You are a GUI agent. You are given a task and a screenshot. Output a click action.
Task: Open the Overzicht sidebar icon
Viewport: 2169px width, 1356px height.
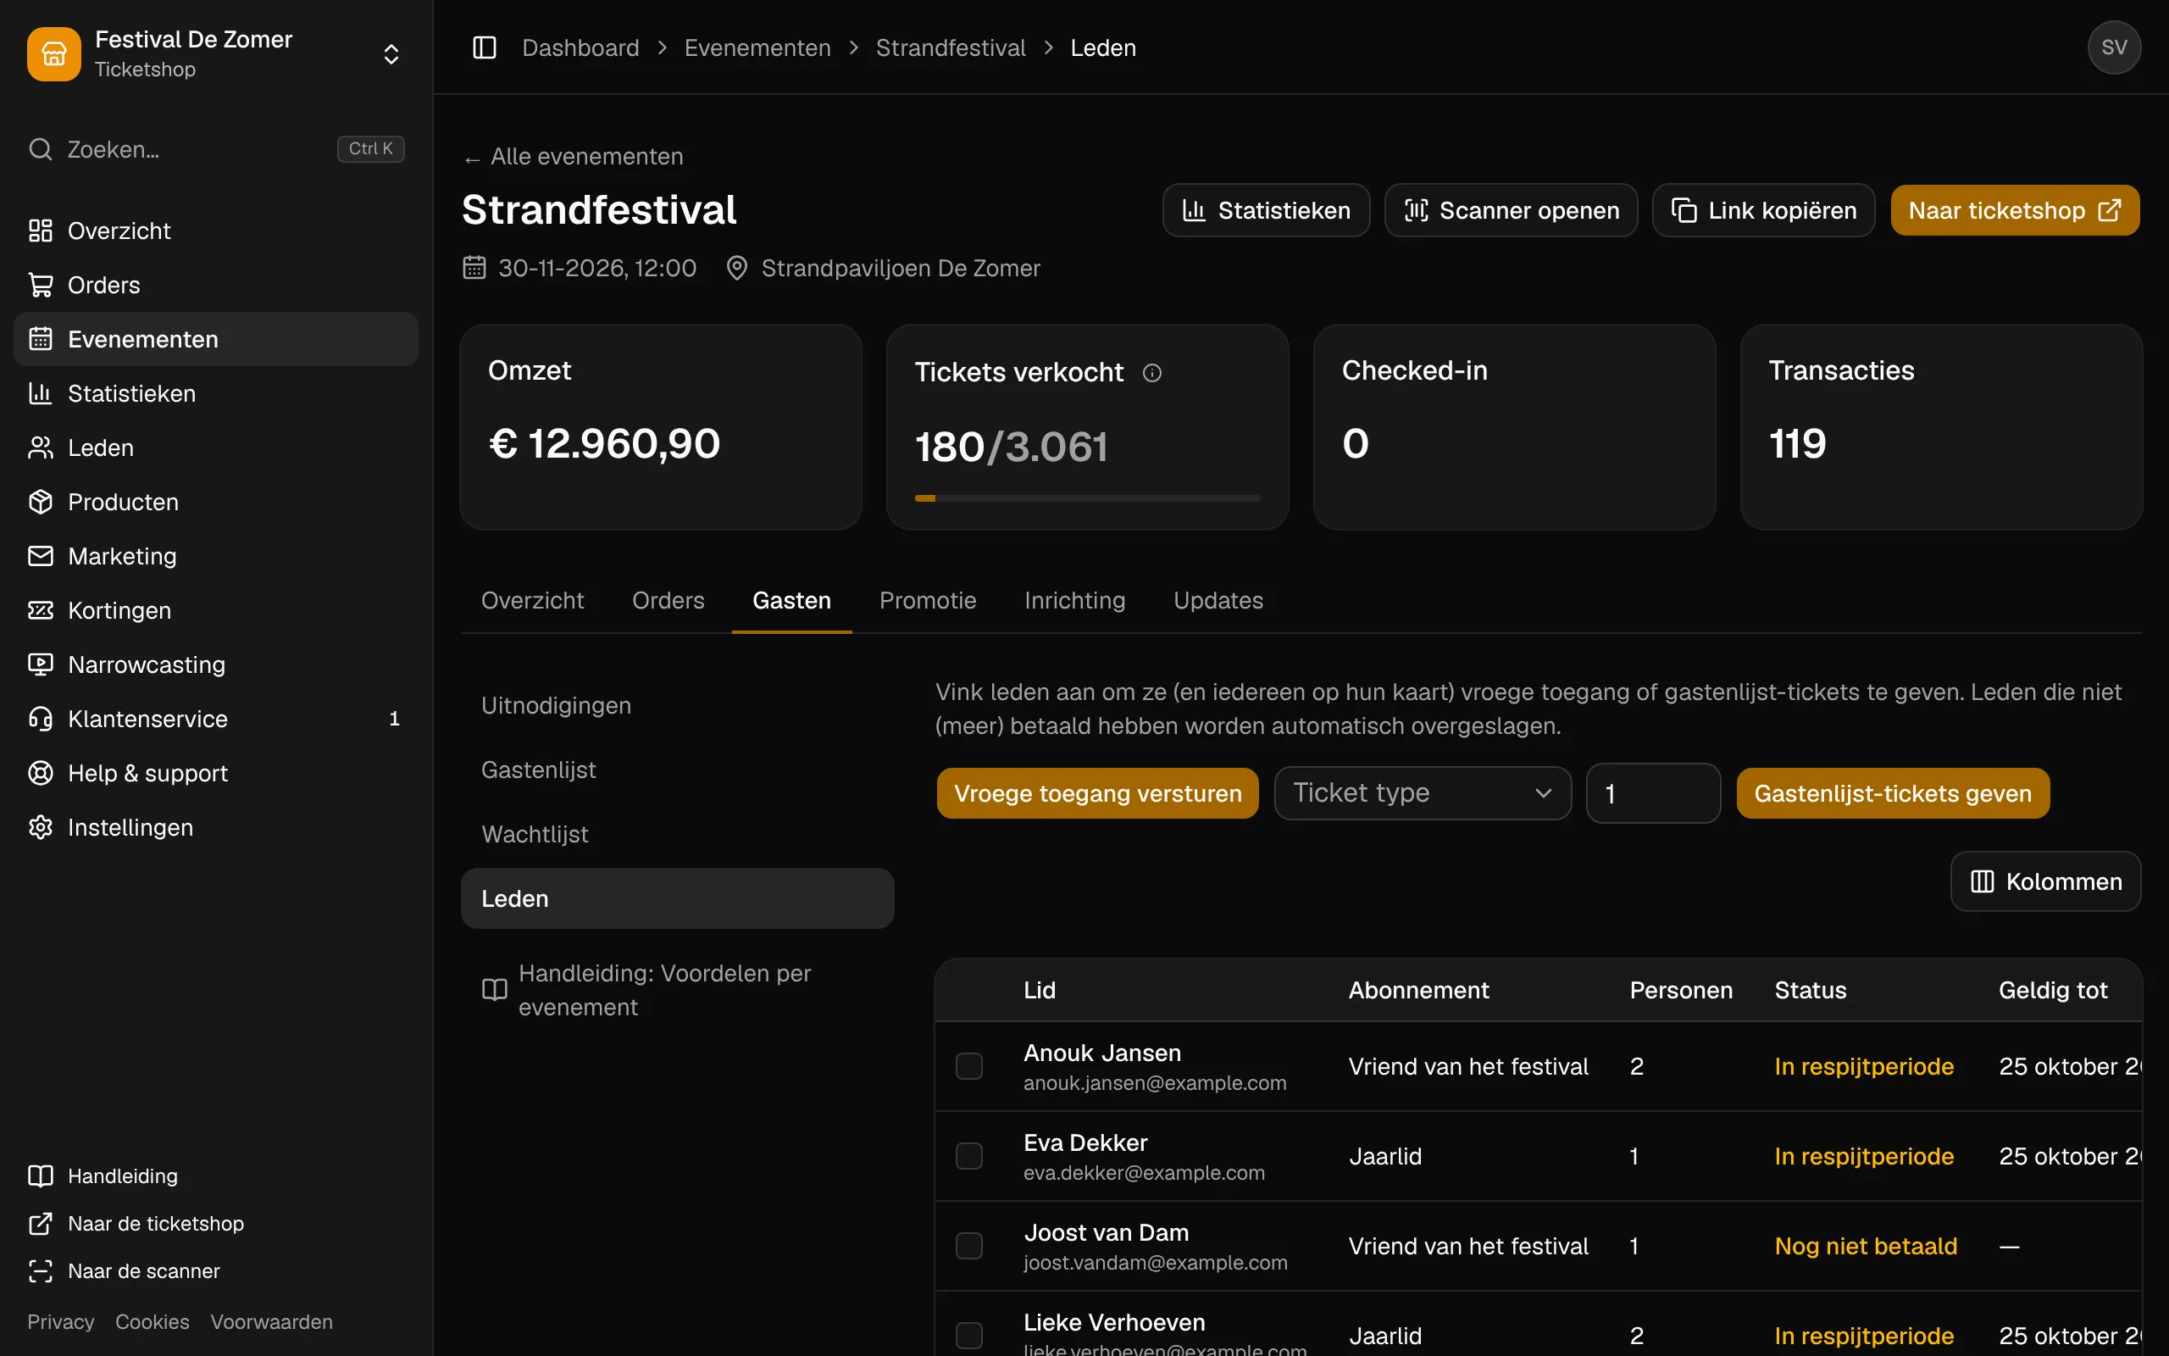point(41,231)
